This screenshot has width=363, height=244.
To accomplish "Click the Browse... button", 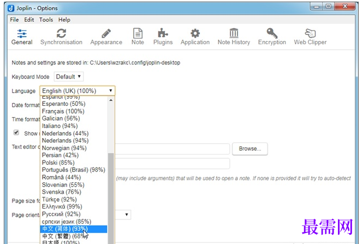I will coord(250,148).
